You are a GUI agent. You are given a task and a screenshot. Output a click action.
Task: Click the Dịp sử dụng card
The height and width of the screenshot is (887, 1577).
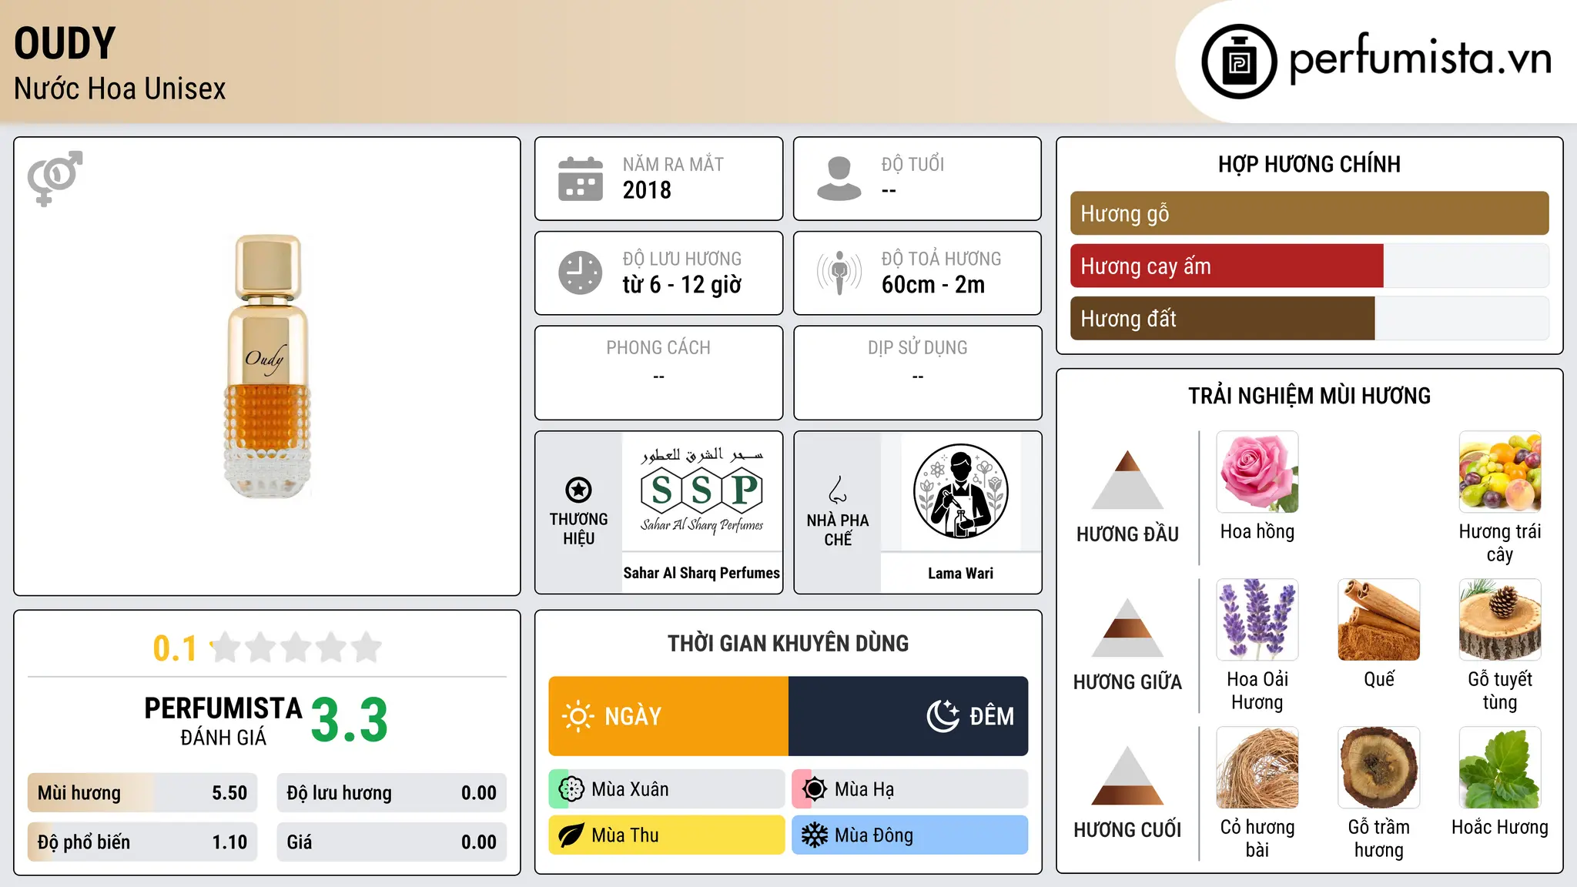pyautogui.click(x=917, y=373)
